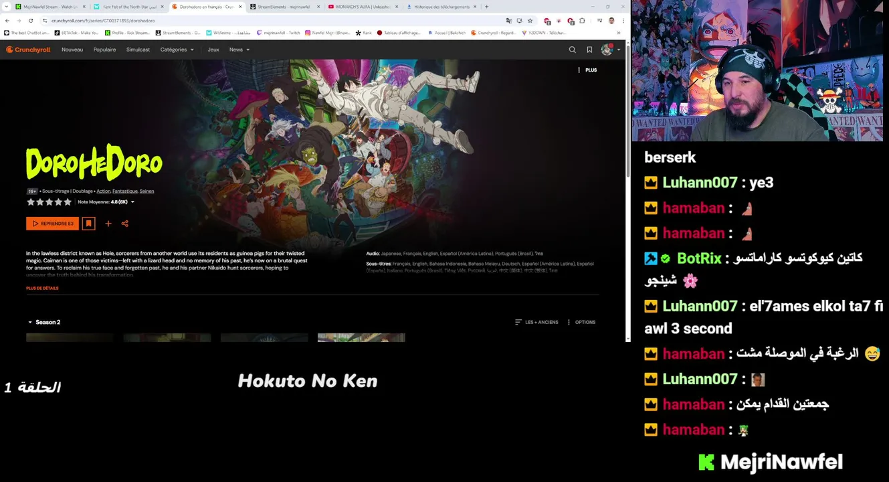Open the browser extensions puzzle icon
The width and height of the screenshot is (889, 482).
tap(582, 21)
